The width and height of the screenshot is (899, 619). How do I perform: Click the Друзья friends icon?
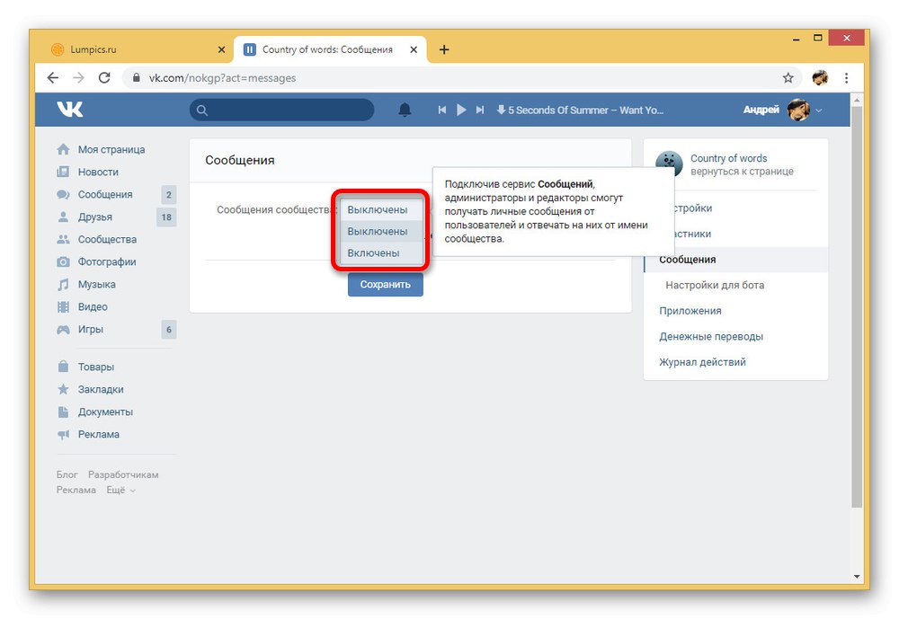click(x=63, y=217)
